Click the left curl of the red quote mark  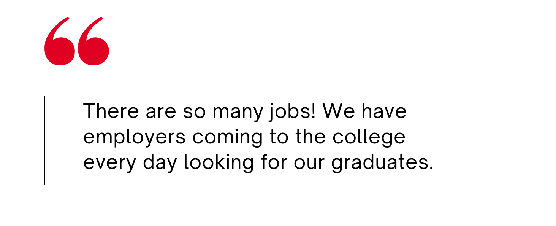click(60, 48)
